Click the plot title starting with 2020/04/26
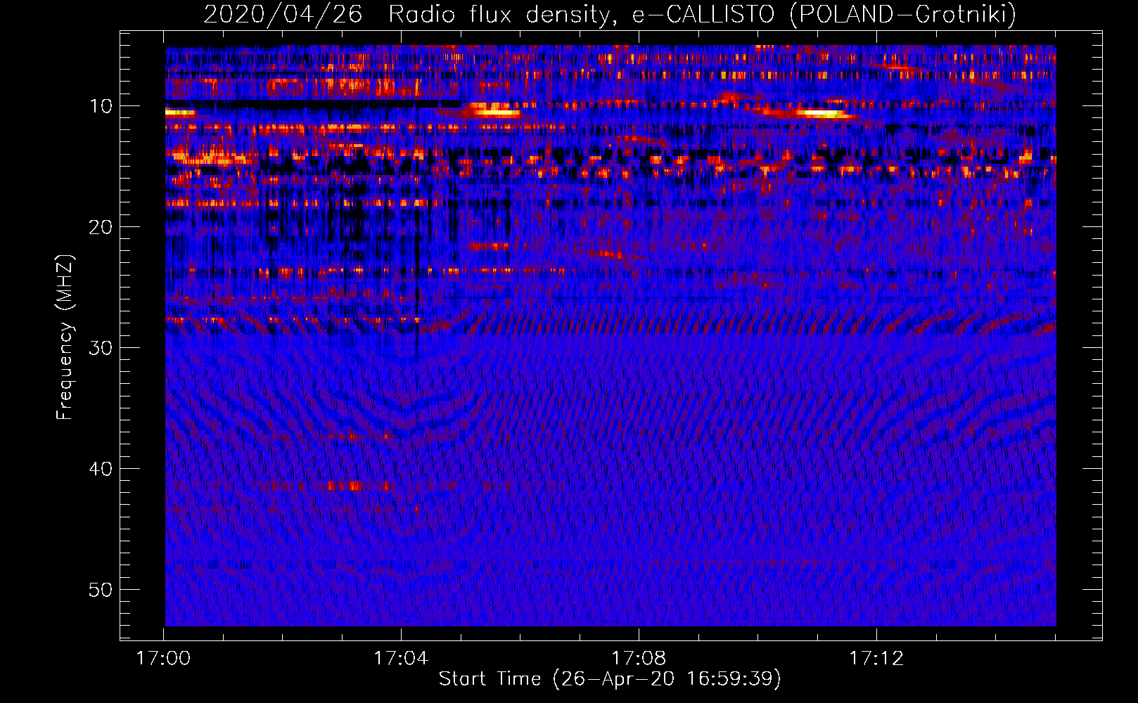The height and width of the screenshot is (703, 1138). [610, 14]
